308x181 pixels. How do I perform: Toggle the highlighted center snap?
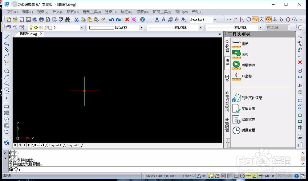[x=268, y=19]
